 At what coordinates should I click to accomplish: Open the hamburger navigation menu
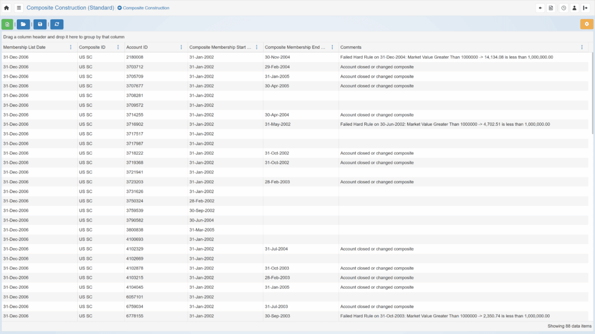pyautogui.click(x=19, y=8)
